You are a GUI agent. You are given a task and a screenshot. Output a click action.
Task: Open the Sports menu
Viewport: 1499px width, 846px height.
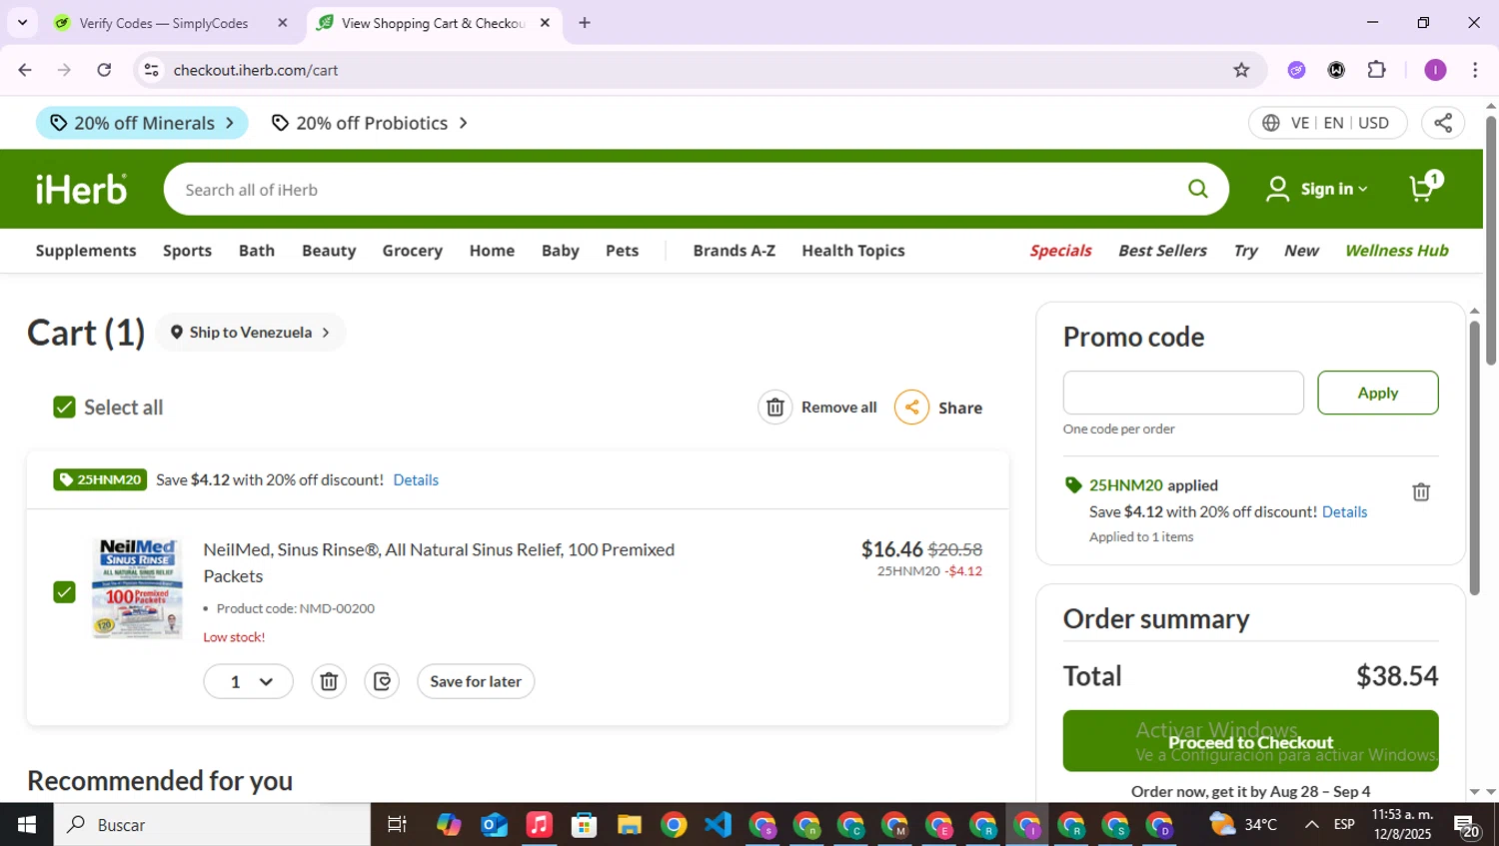(187, 251)
